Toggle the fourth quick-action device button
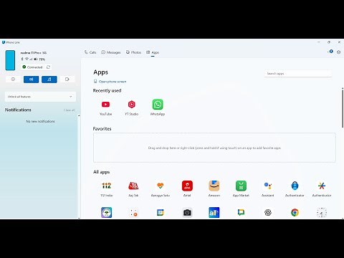The height and width of the screenshot is (258, 344). (67, 80)
